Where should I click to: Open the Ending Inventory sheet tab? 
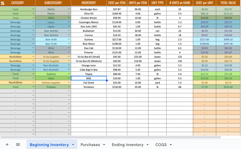click(128, 145)
